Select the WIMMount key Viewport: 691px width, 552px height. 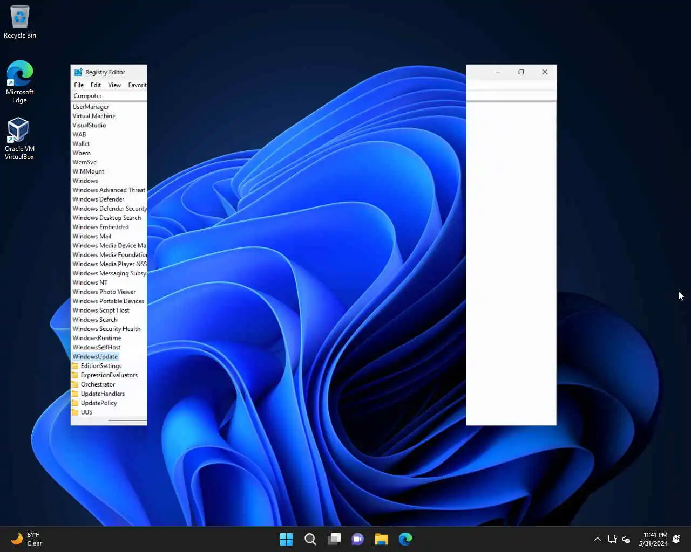click(88, 171)
